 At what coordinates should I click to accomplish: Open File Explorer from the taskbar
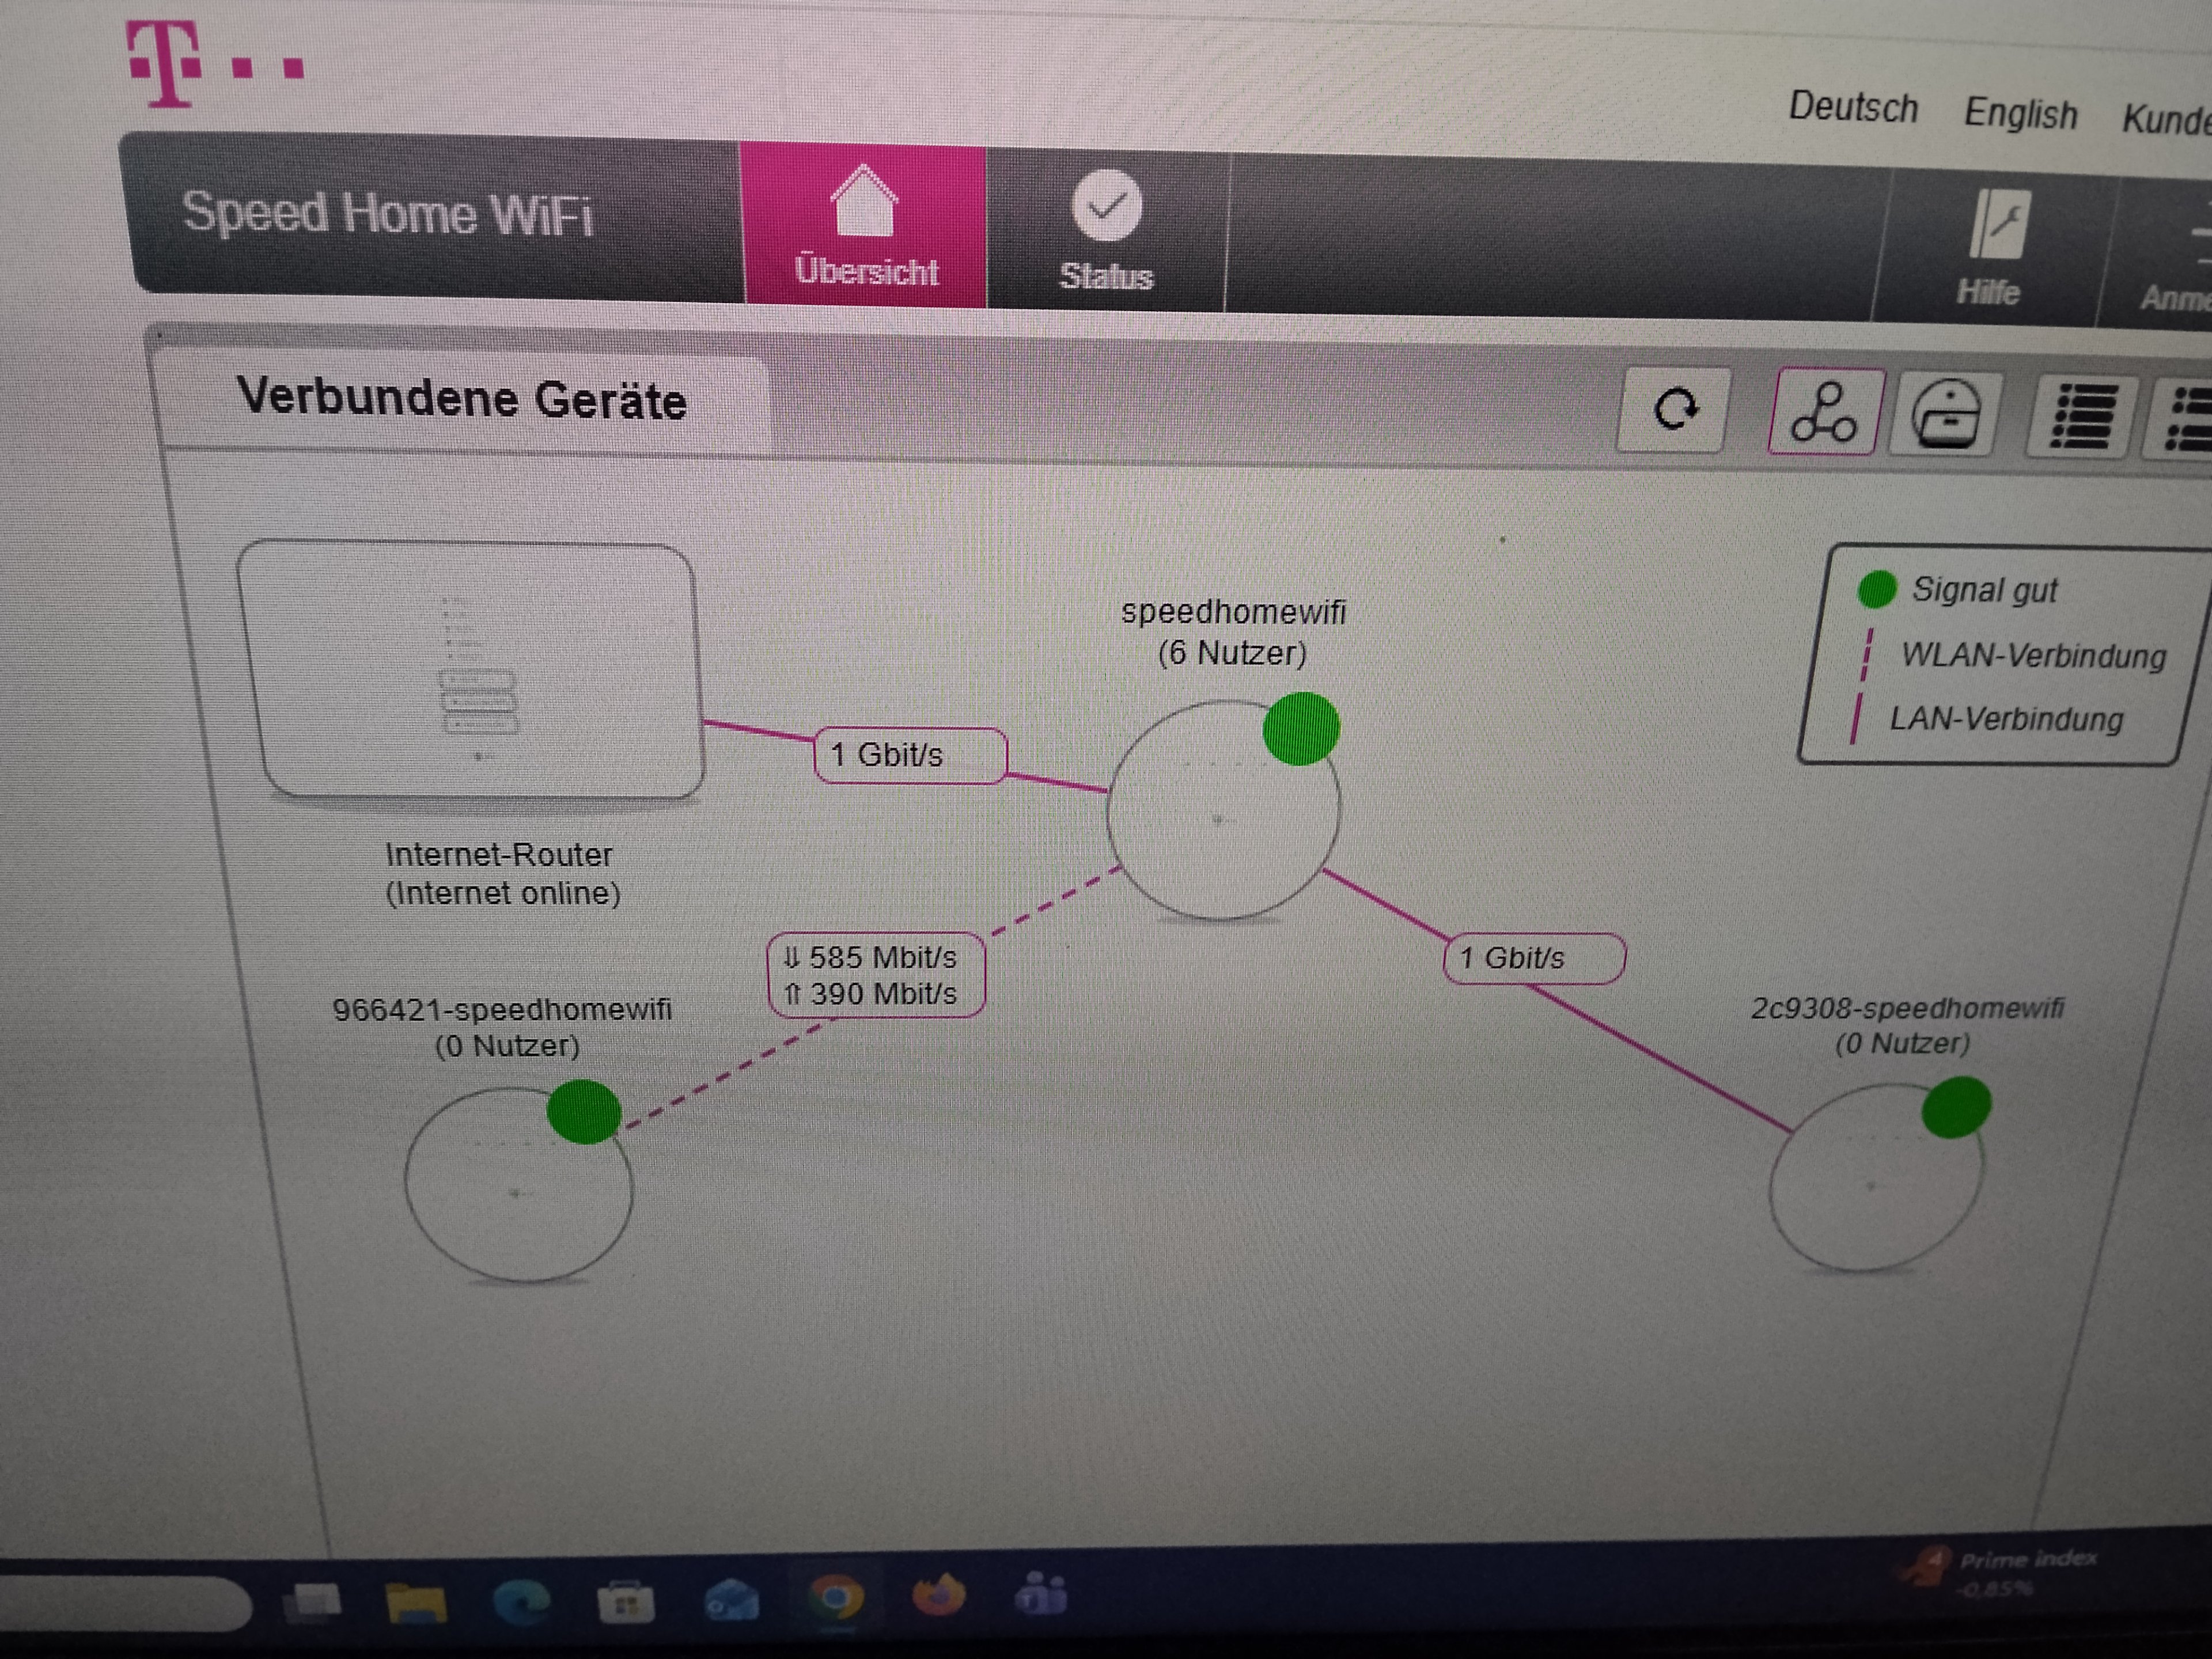point(416,1601)
